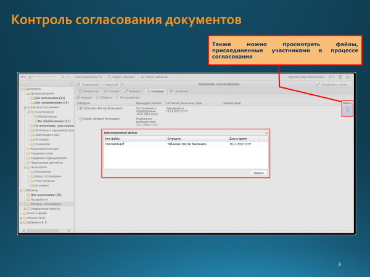Open the settings gear dropdown menu
Viewport: 370px width, 277px height.
(332, 76)
